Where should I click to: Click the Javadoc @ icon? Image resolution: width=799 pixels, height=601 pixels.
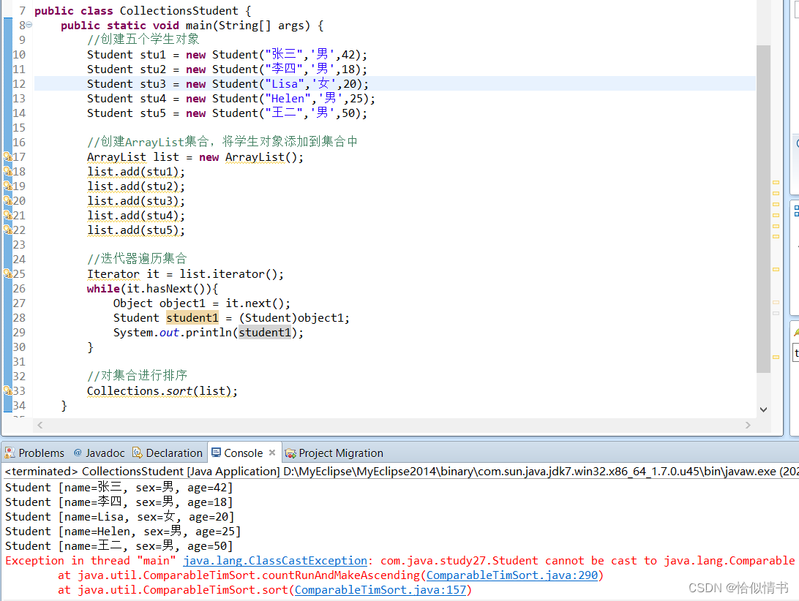point(78,453)
